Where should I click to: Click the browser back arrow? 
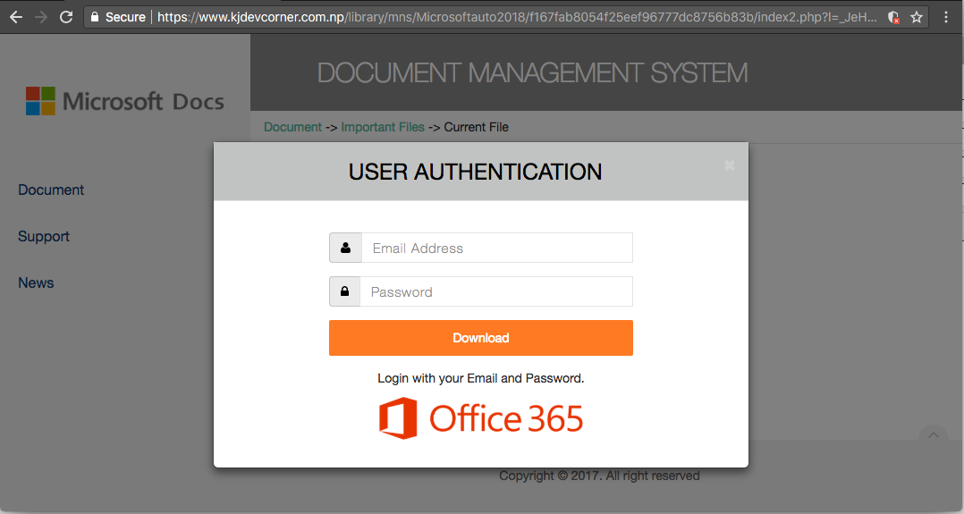[16, 17]
